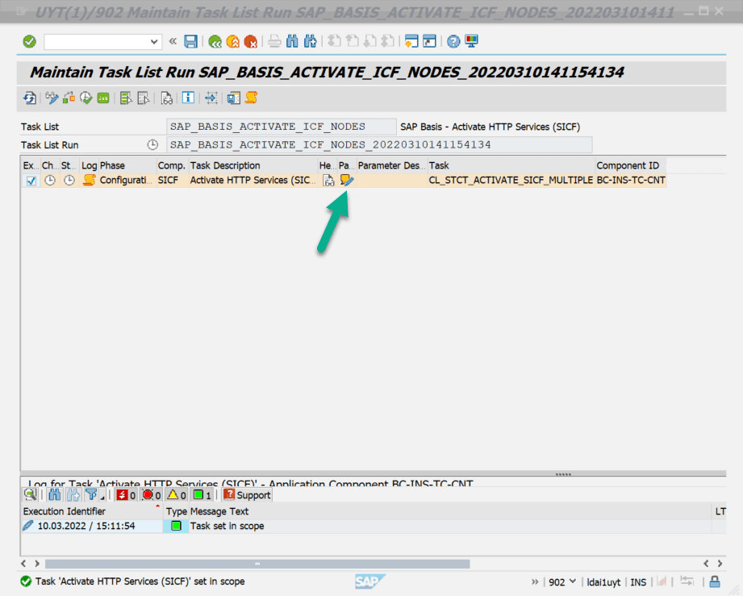
Task: Click the INS insert mode indicator
Action: [x=638, y=582]
